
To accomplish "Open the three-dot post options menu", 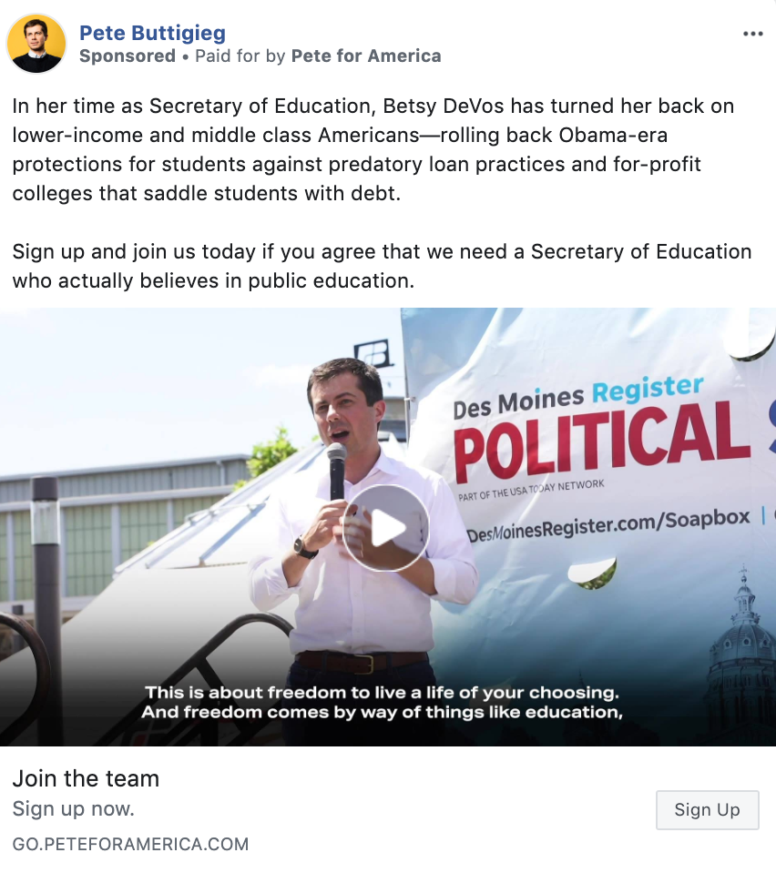I will (752, 35).
